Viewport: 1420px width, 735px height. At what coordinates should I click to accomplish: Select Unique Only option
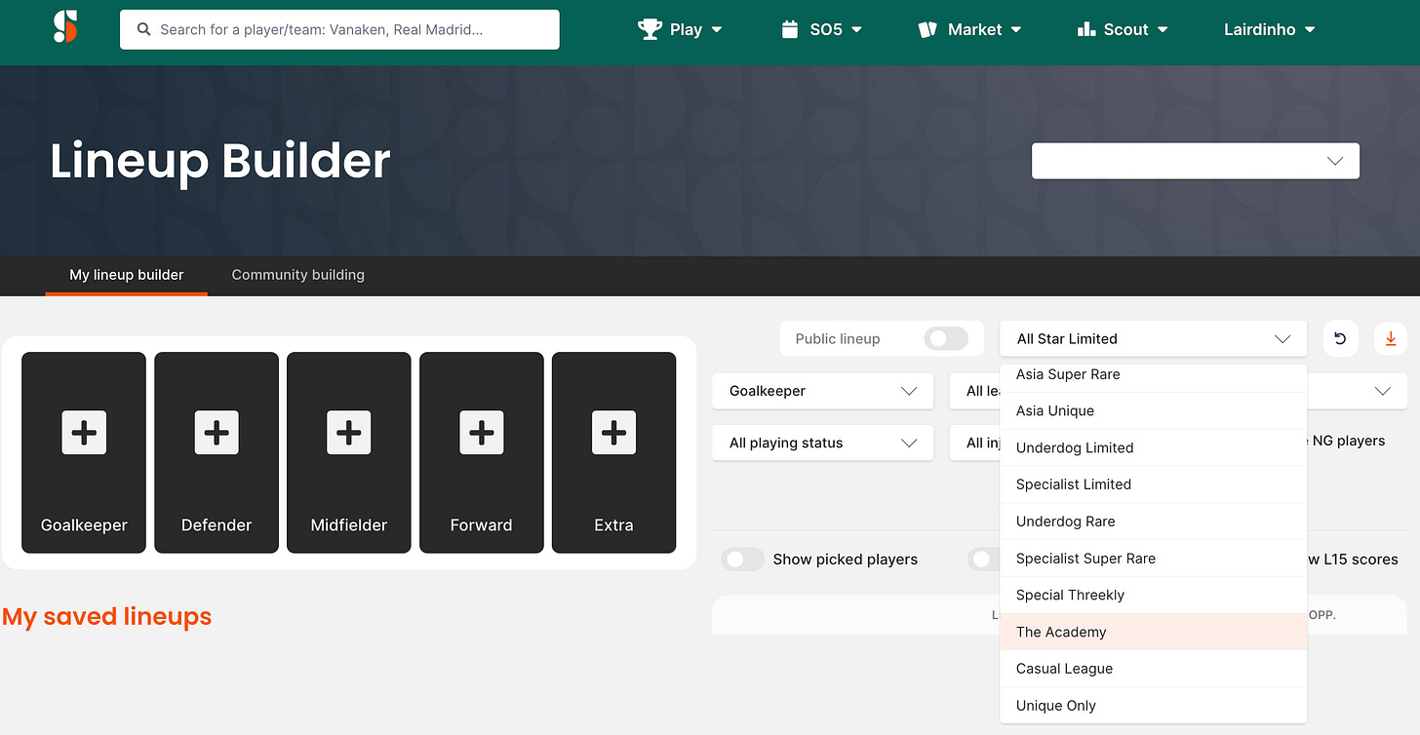tap(1153, 706)
